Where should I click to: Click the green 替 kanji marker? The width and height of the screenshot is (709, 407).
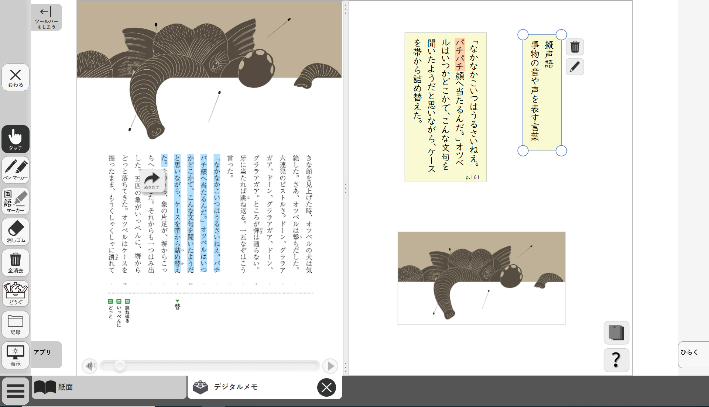pyautogui.click(x=177, y=305)
